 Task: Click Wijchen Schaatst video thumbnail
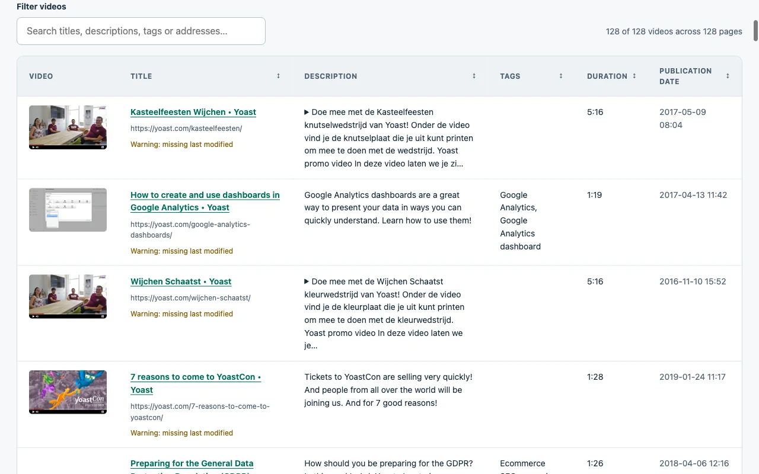[x=68, y=297]
